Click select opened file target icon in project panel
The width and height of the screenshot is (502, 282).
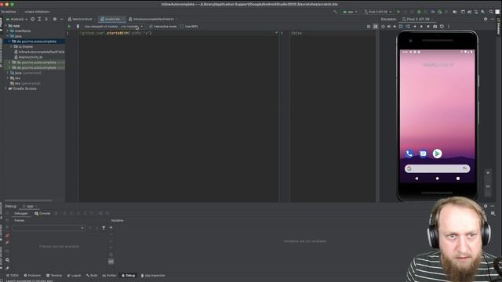click(32, 19)
